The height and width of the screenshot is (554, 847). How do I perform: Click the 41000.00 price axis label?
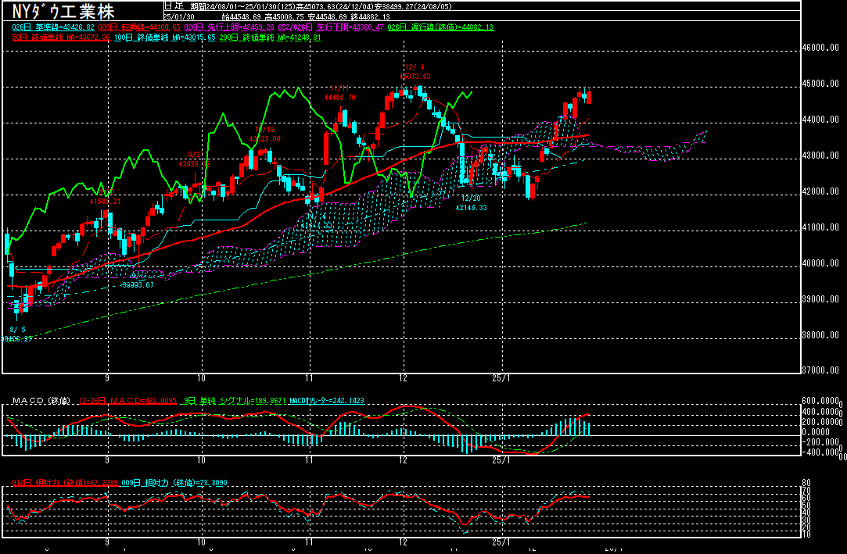tap(820, 227)
